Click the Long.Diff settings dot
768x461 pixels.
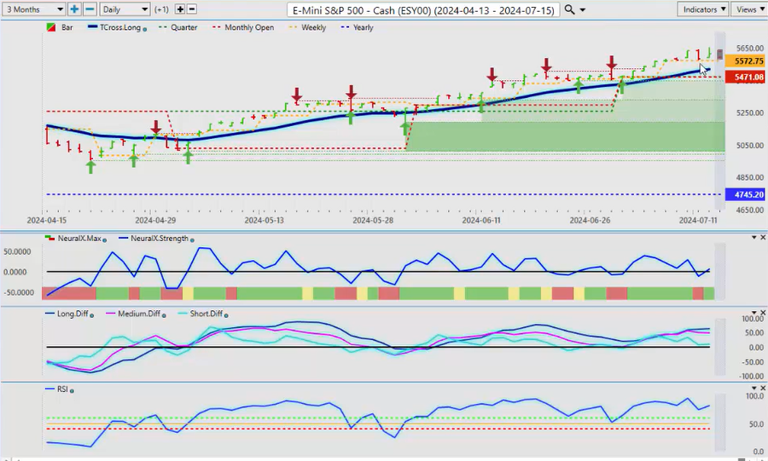pyautogui.click(x=91, y=314)
